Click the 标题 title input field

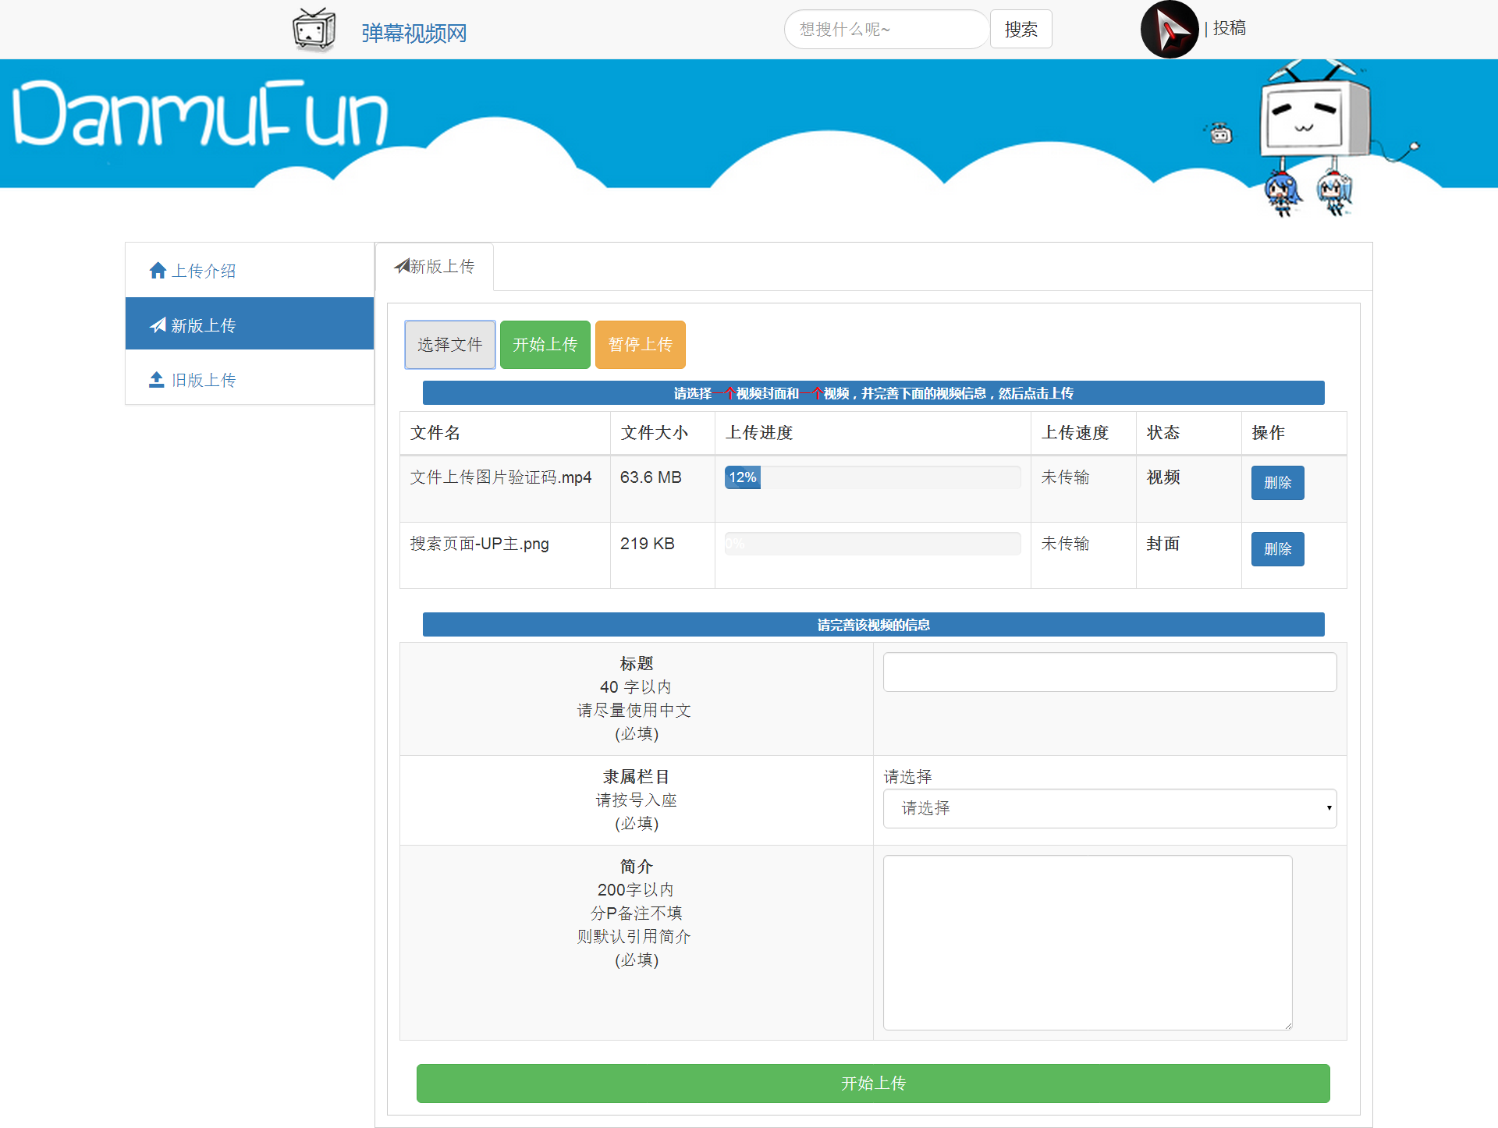click(x=1109, y=672)
